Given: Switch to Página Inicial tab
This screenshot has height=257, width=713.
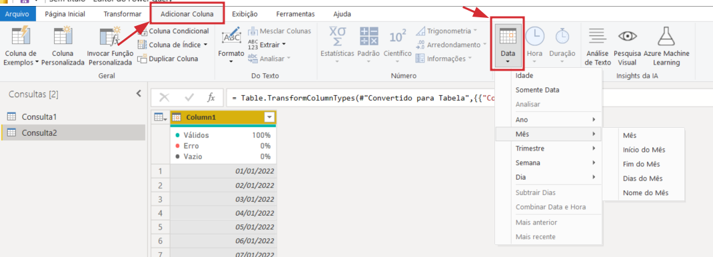Looking at the screenshot, I should point(65,14).
